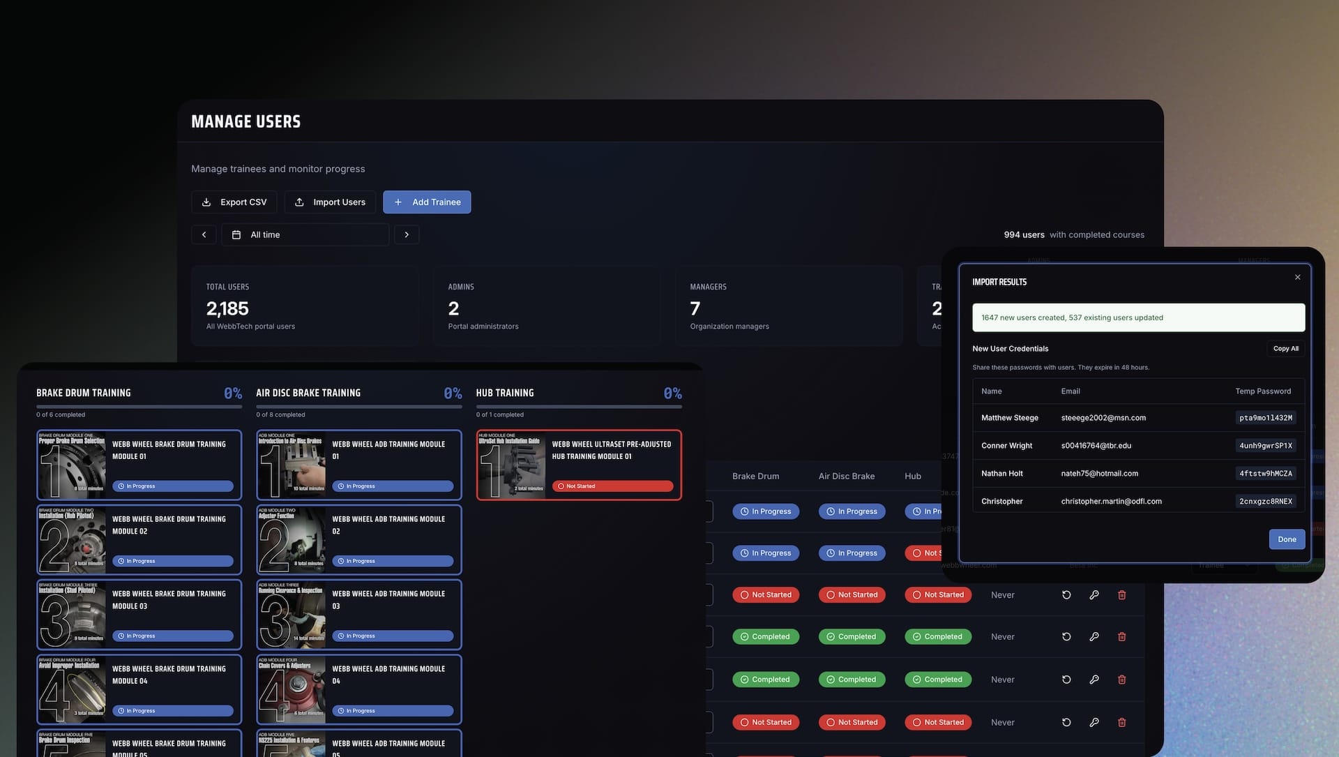Image resolution: width=1339 pixels, height=757 pixels.
Task: Click the key icon to reset a trainee password
Action: [1094, 594]
